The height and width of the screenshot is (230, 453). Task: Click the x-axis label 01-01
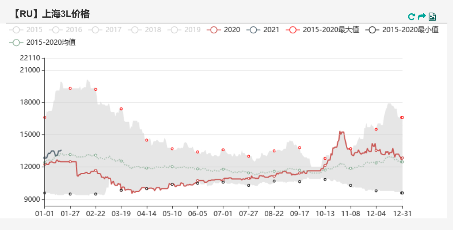[x=45, y=214]
